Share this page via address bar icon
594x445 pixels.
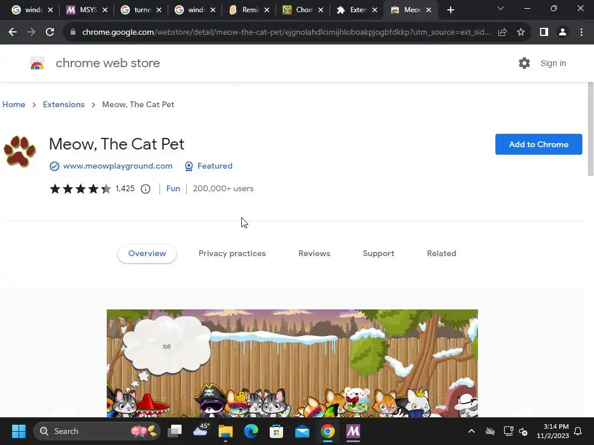click(x=502, y=32)
